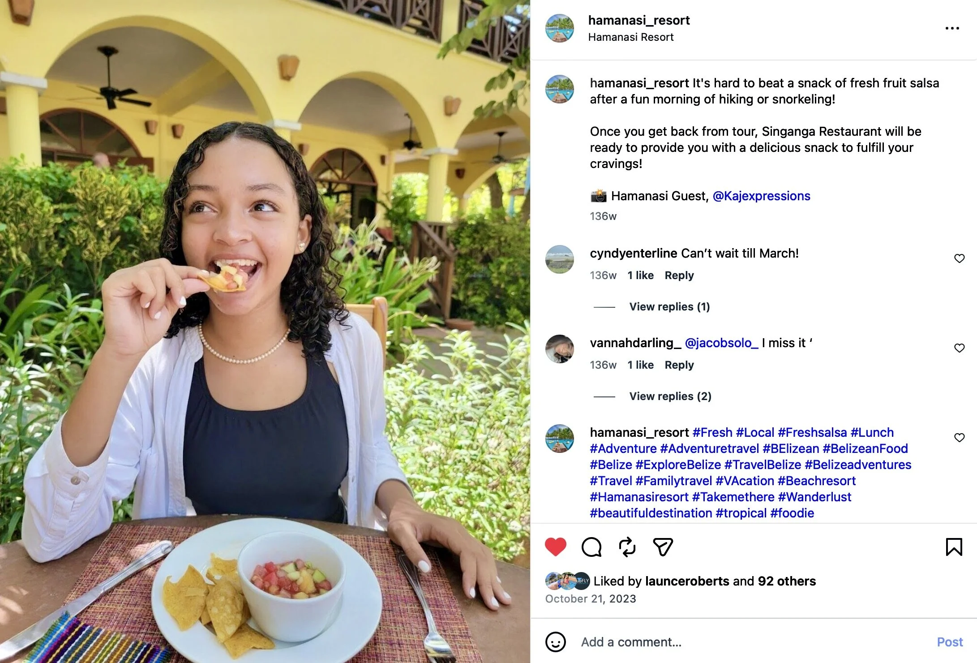
Task: Like the hashtags comment heart
Action: point(959,438)
